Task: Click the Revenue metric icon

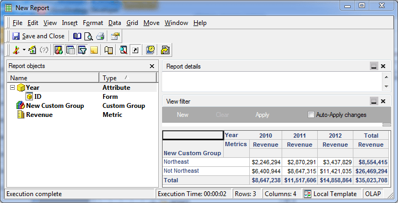Action: pos(21,115)
